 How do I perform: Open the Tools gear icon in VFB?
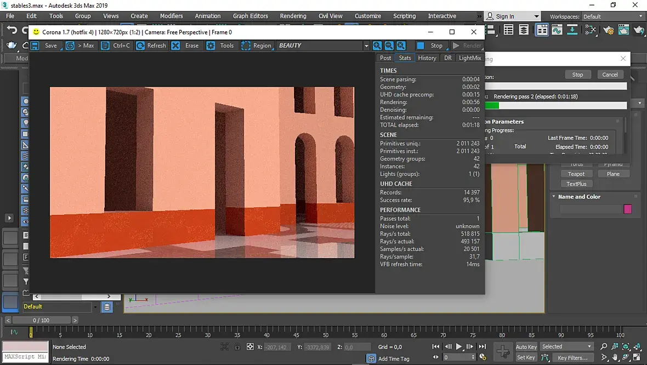click(x=211, y=45)
